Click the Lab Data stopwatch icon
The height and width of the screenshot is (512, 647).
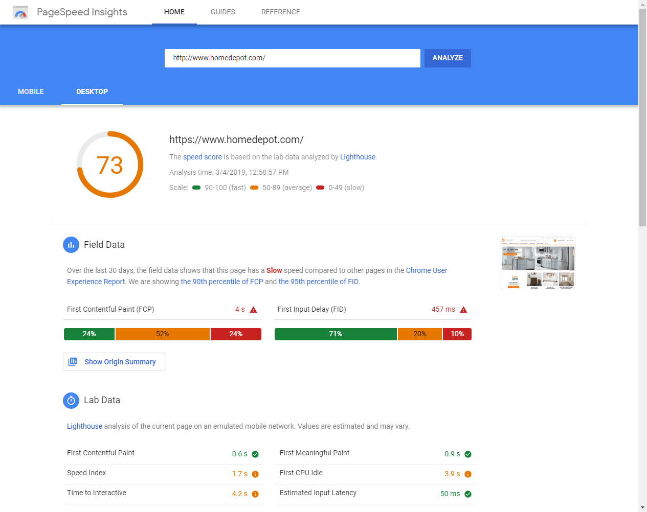click(x=71, y=400)
